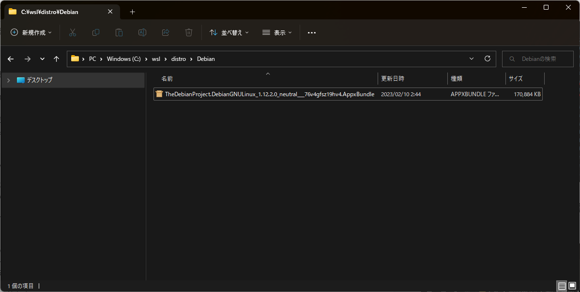This screenshot has width=580, height=292.
Task: Expand chevron after PC in breadcrumb
Action: [101, 59]
